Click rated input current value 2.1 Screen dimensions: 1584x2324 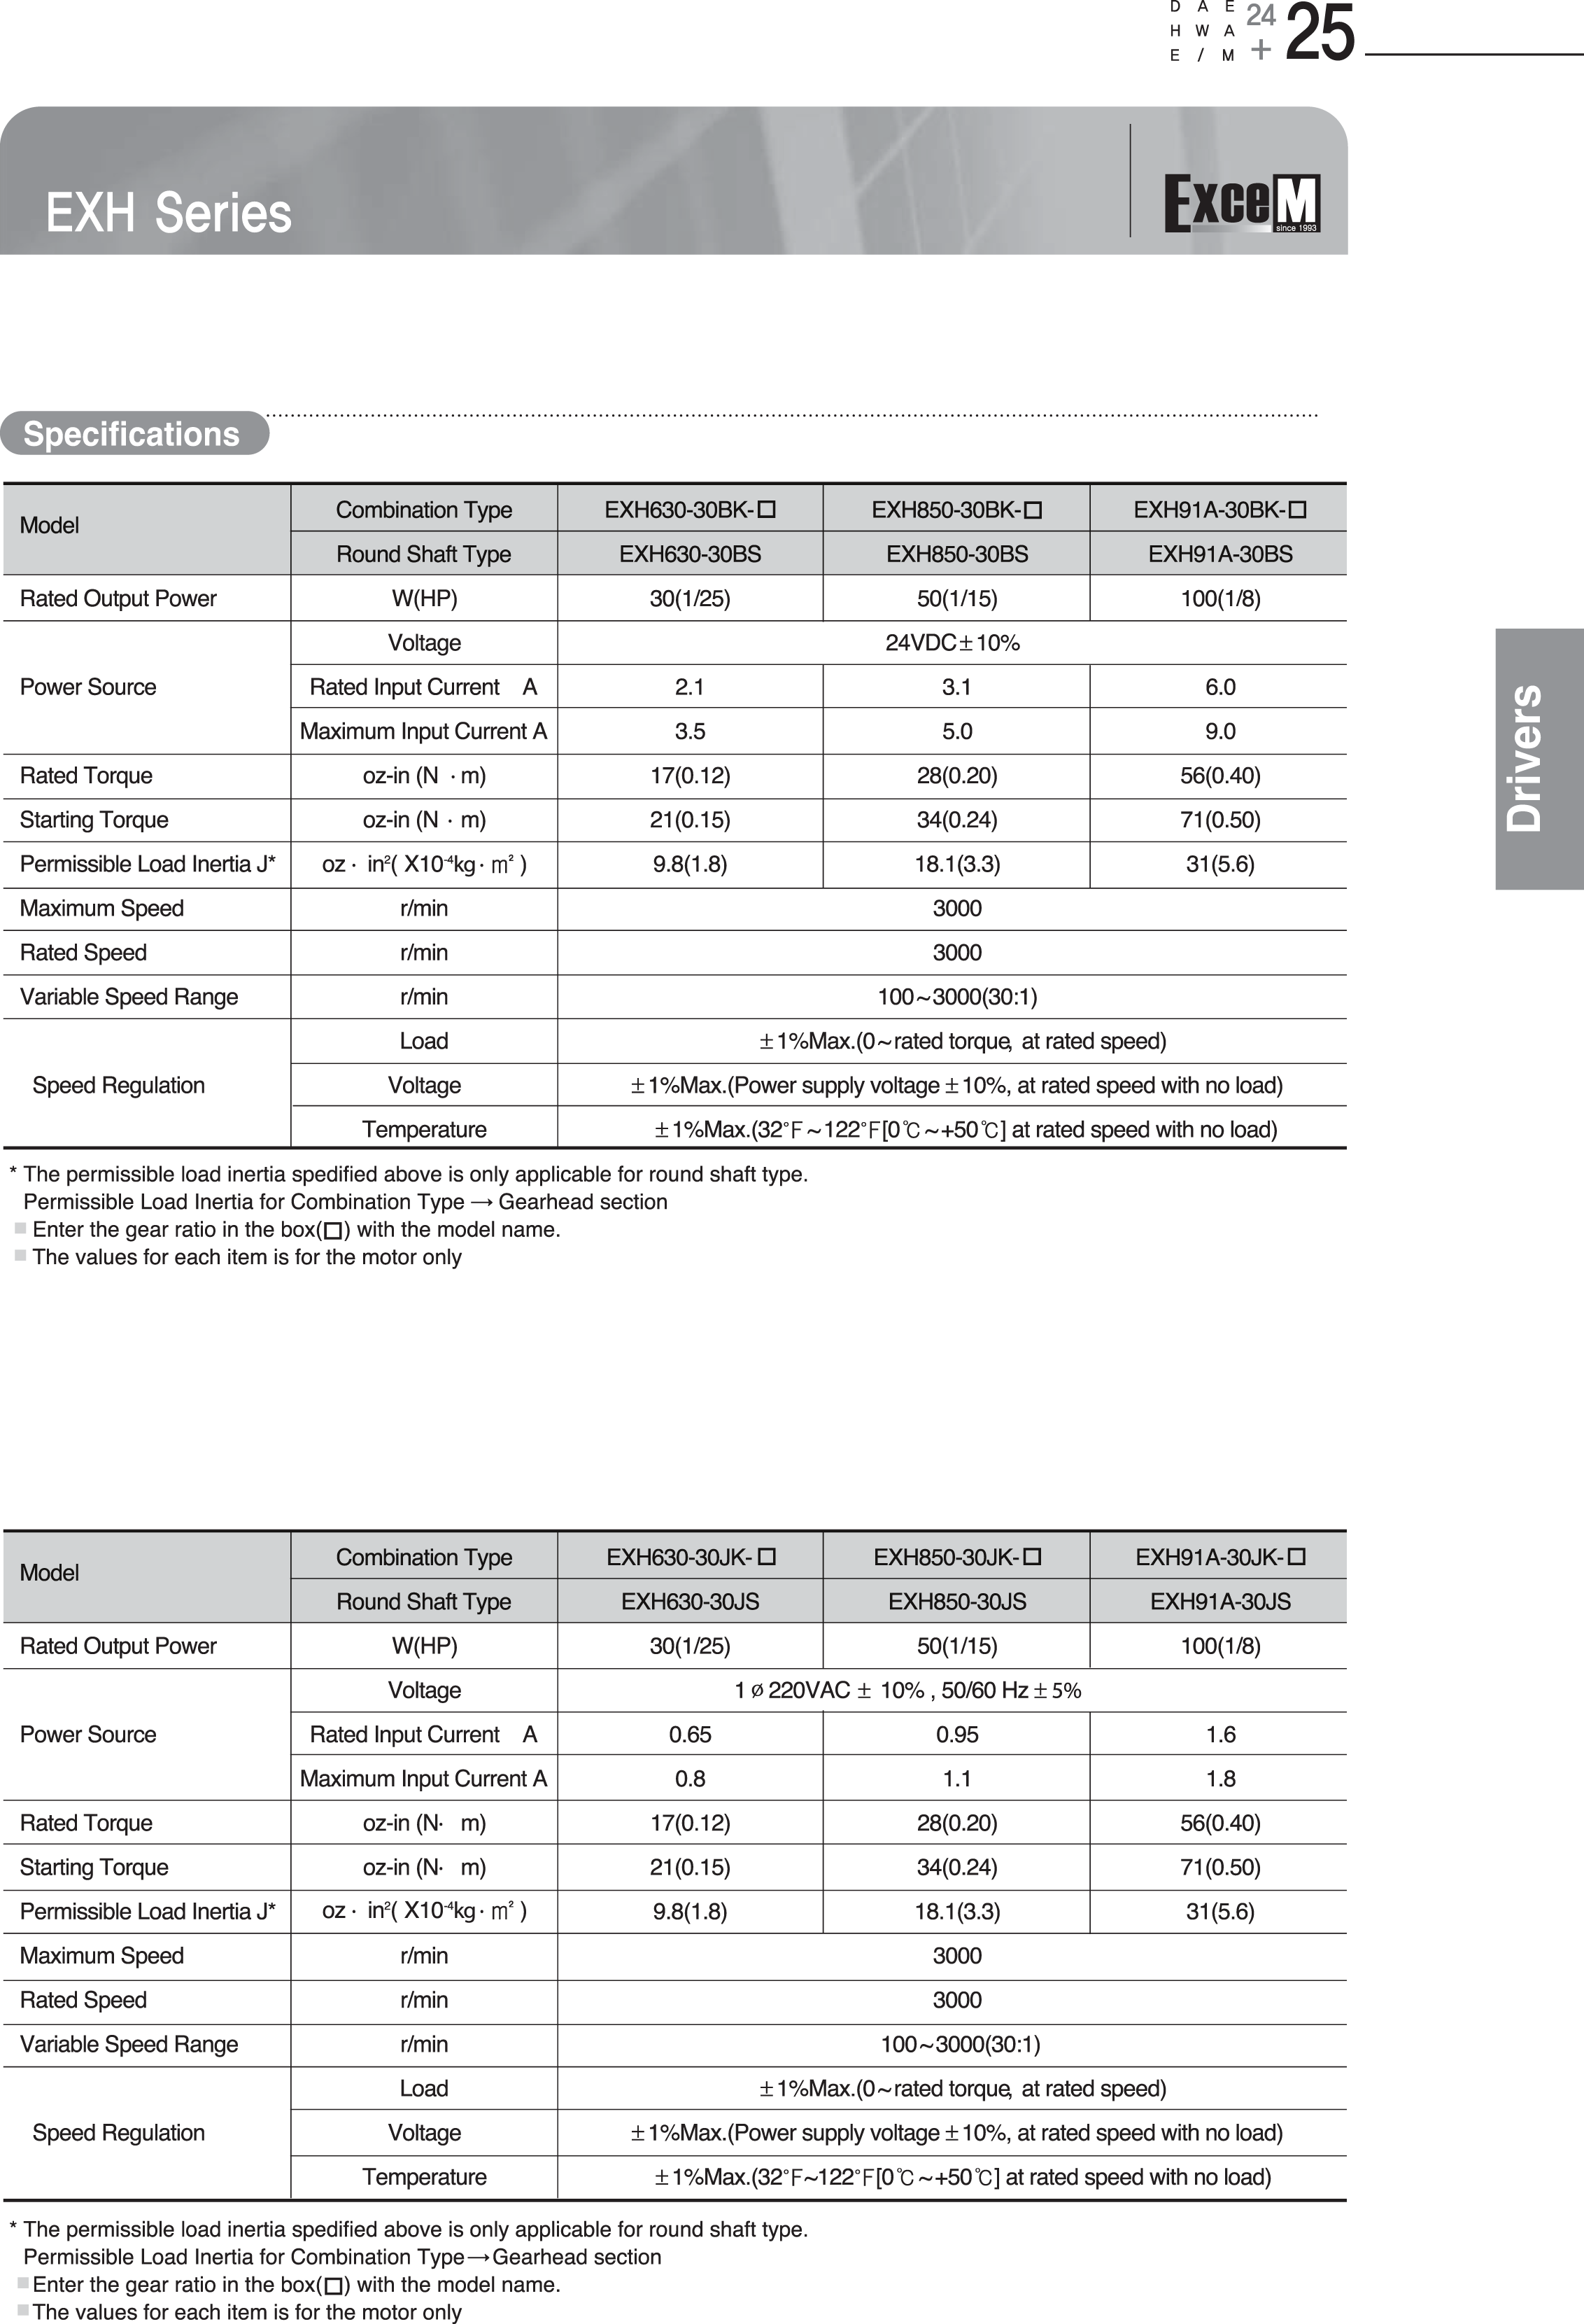[690, 687]
